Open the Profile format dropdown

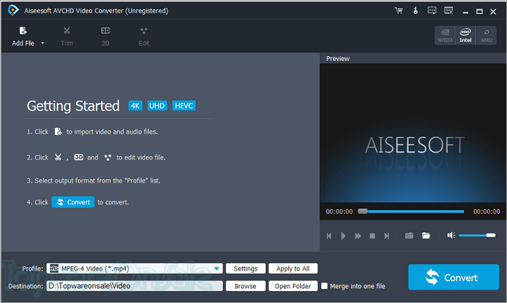click(217, 269)
